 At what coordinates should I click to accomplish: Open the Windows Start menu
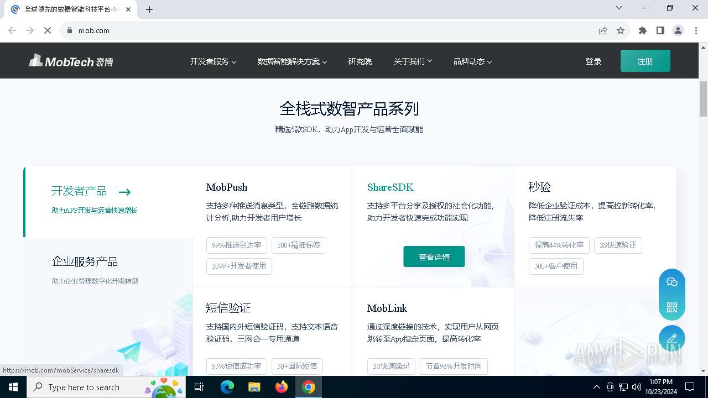pos(13,387)
